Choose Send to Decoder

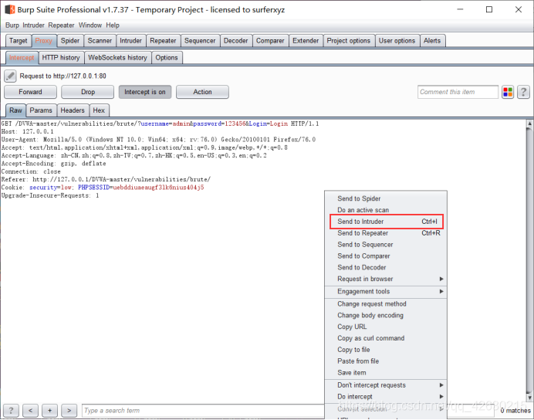coord(386,268)
